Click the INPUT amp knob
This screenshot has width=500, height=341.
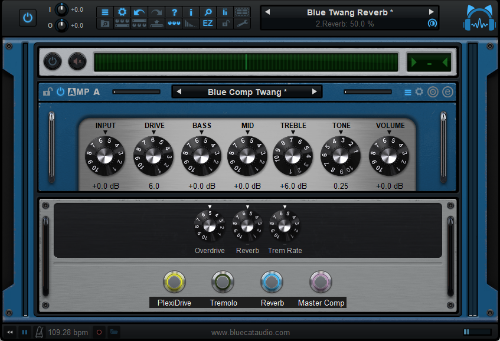[x=105, y=156]
